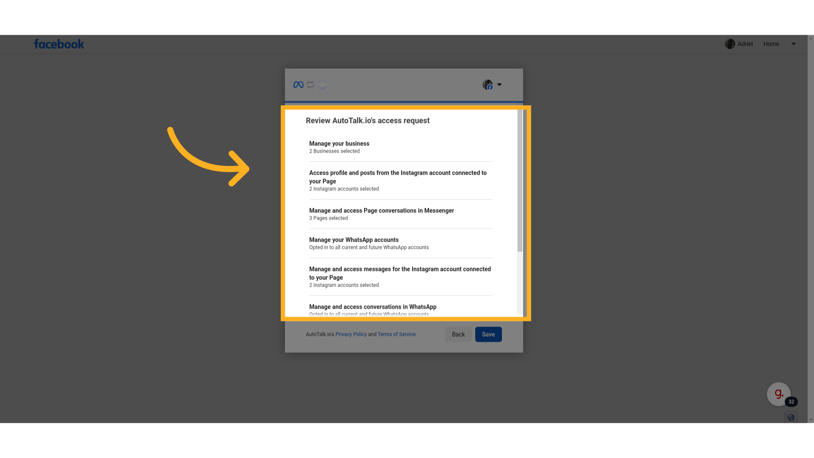Open the dialog profile switcher avatar
814x458 pixels.
488,85
